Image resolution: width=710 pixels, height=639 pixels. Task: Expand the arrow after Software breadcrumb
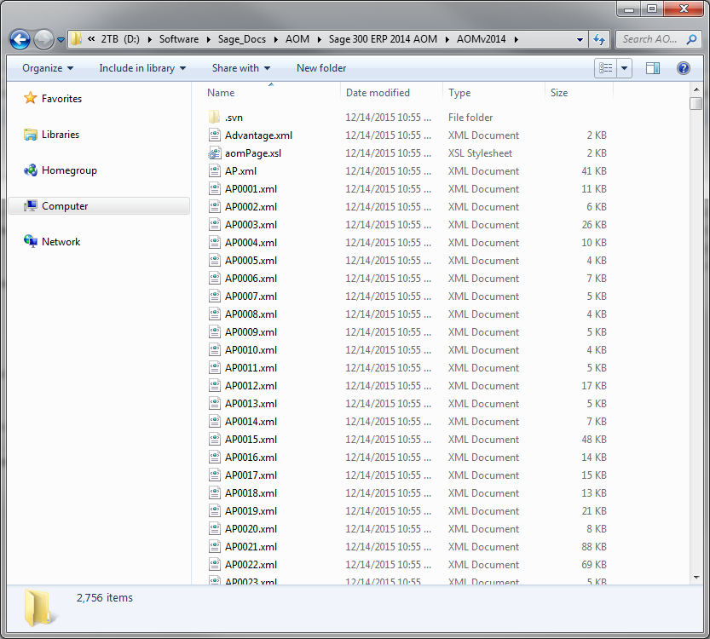(208, 39)
